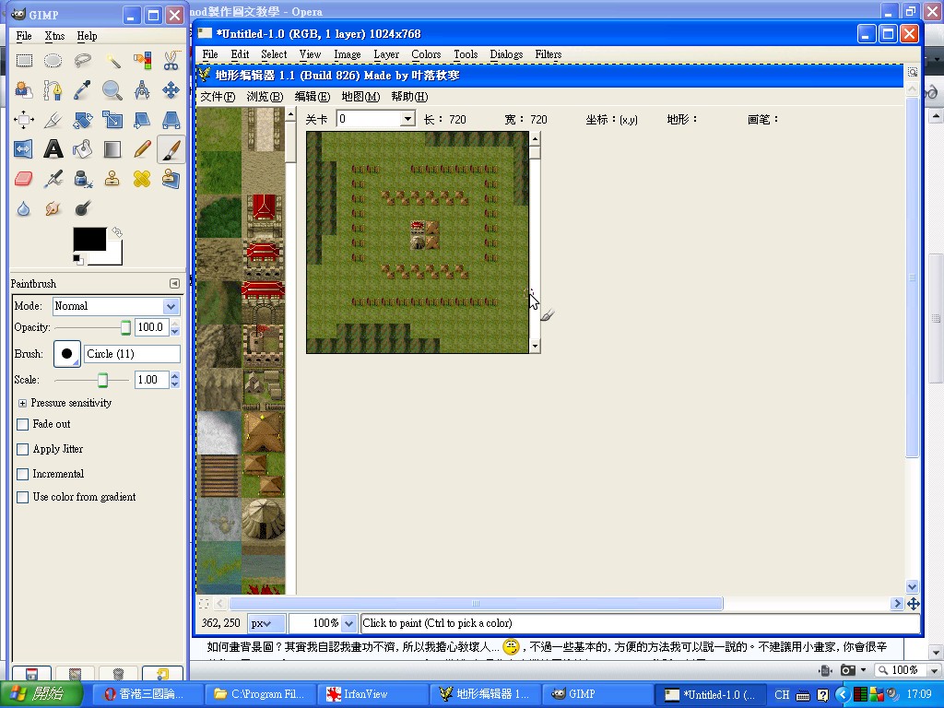The height and width of the screenshot is (708, 944).
Task: Select the Heal tool
Action: [141, 179]
